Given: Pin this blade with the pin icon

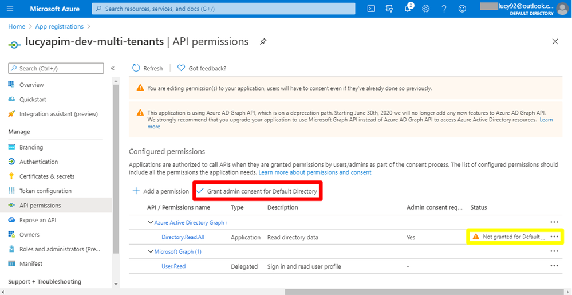Looking at the screenshot, I should pyautogui.click(x=263, y=42).
